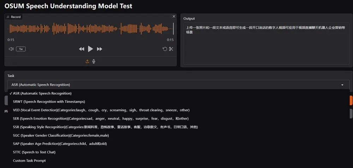
Task: Select STTC (Speech to Text Chat) option
Action: pyautogui.click(x=179, y=152)
